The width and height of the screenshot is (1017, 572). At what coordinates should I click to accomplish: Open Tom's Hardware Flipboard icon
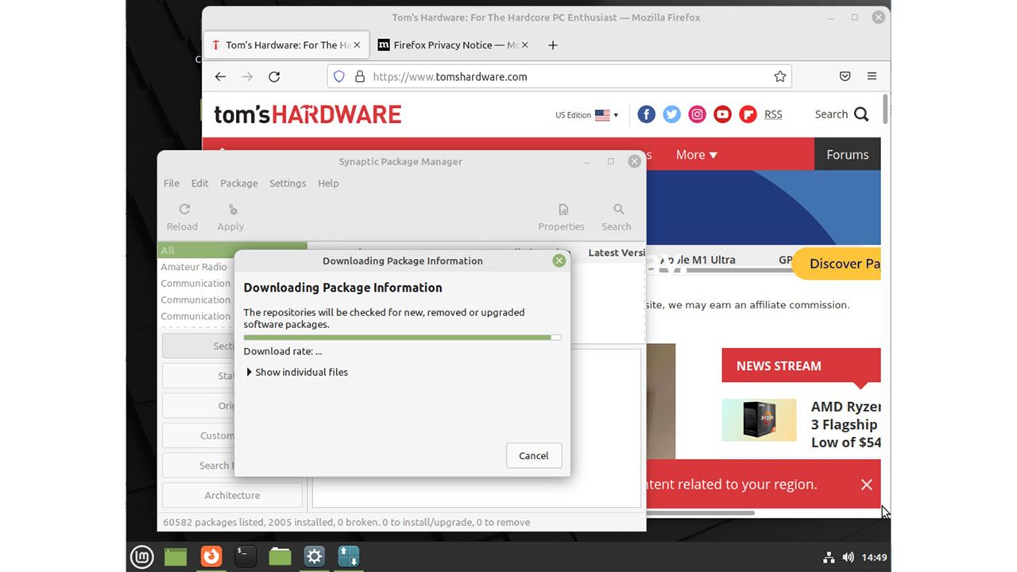pyautogui.click(x=748, y=114)
